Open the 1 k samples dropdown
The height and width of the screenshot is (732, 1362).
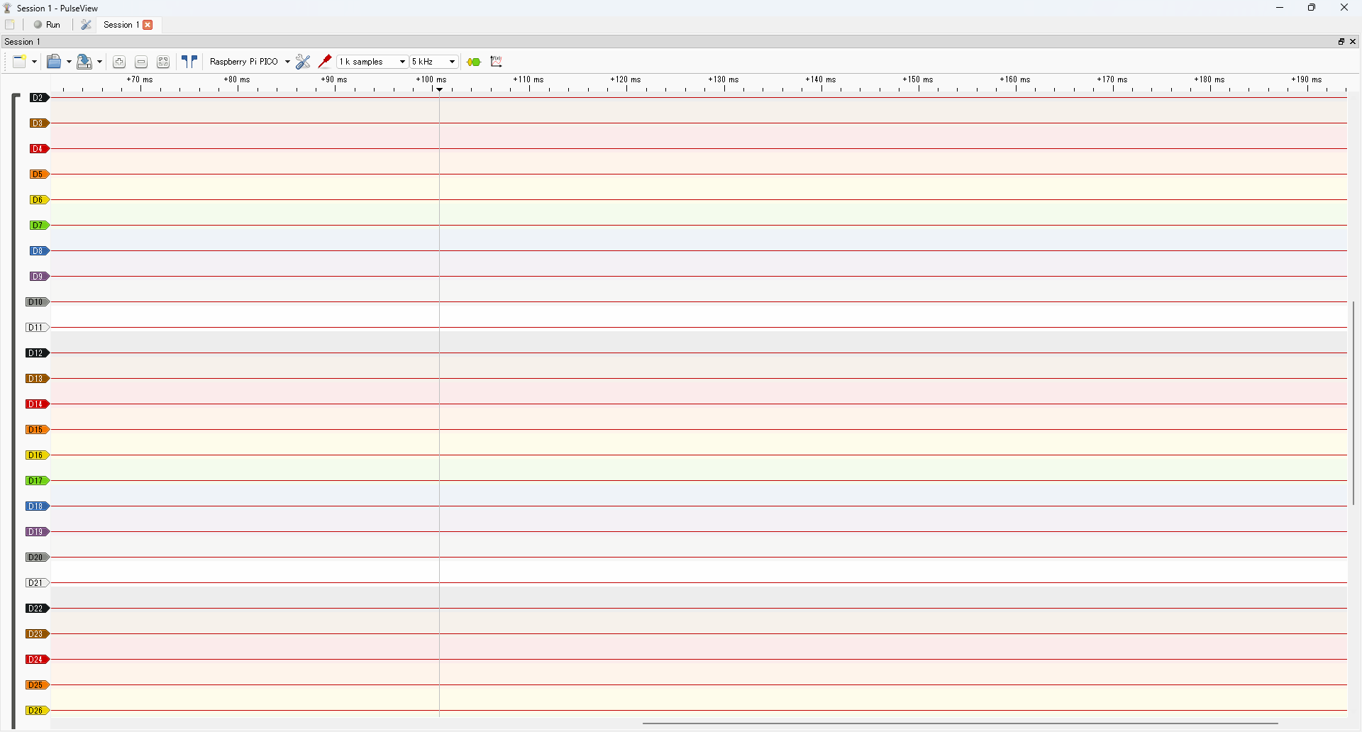click(x=372, y=62)
